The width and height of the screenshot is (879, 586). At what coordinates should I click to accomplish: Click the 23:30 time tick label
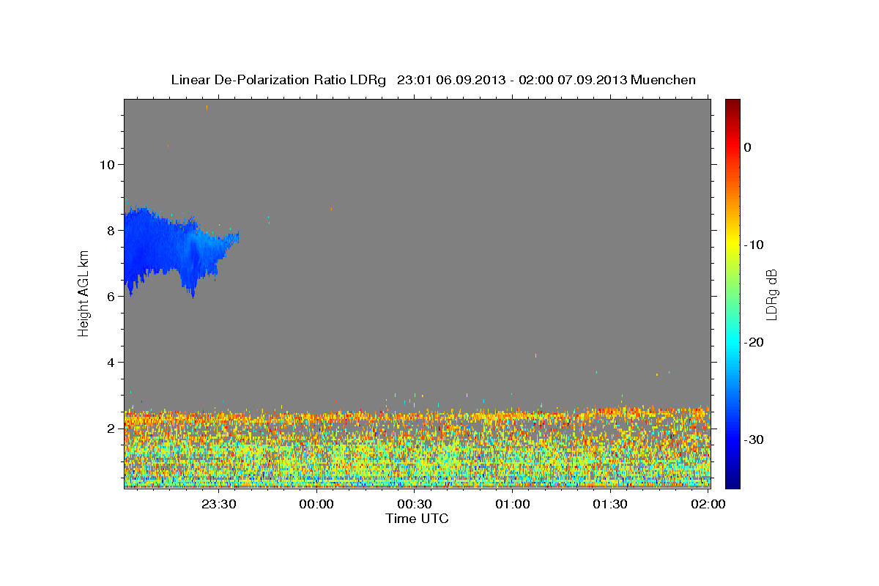pos(219,504)
